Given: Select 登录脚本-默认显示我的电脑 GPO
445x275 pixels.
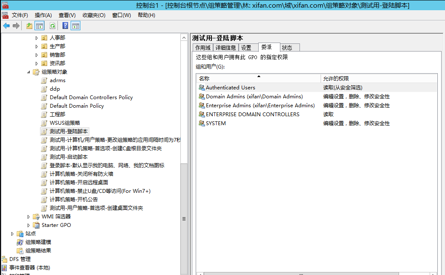Looking at the screenshot, I should (107, 166).
